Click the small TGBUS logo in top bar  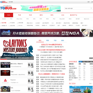[4, 2]
